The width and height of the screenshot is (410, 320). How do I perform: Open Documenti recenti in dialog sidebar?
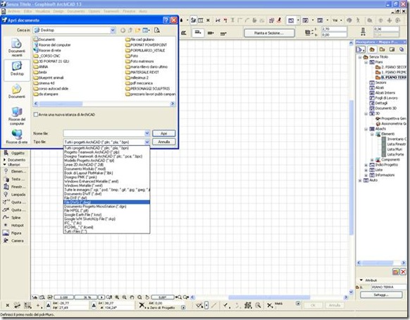click(x=17, y=48)
